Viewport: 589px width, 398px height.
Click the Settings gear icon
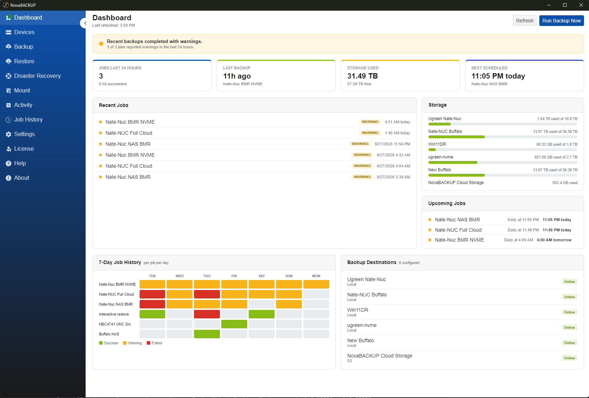pyautogui.click(x=9, y=134)
